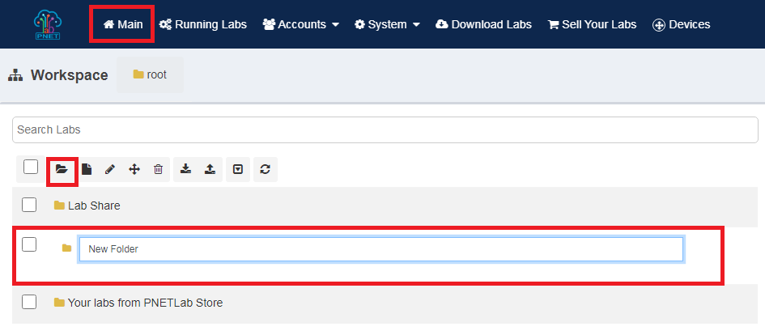The width and height of the screenshot is (765, 335).
Task: Click the Download Labs link
Action: pyautogui.click(x=483, y=24)
